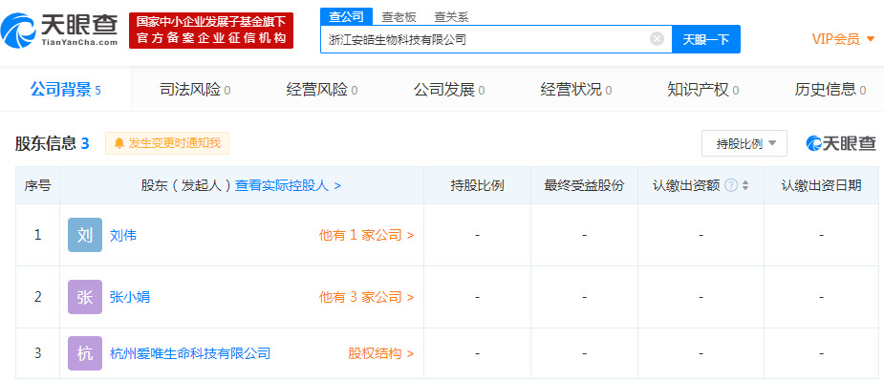
Task: Open the 经营状况 tab
Action: [x=576, y=90]
